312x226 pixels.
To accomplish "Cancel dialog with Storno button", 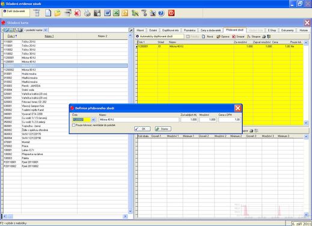I will click(163, 129).
